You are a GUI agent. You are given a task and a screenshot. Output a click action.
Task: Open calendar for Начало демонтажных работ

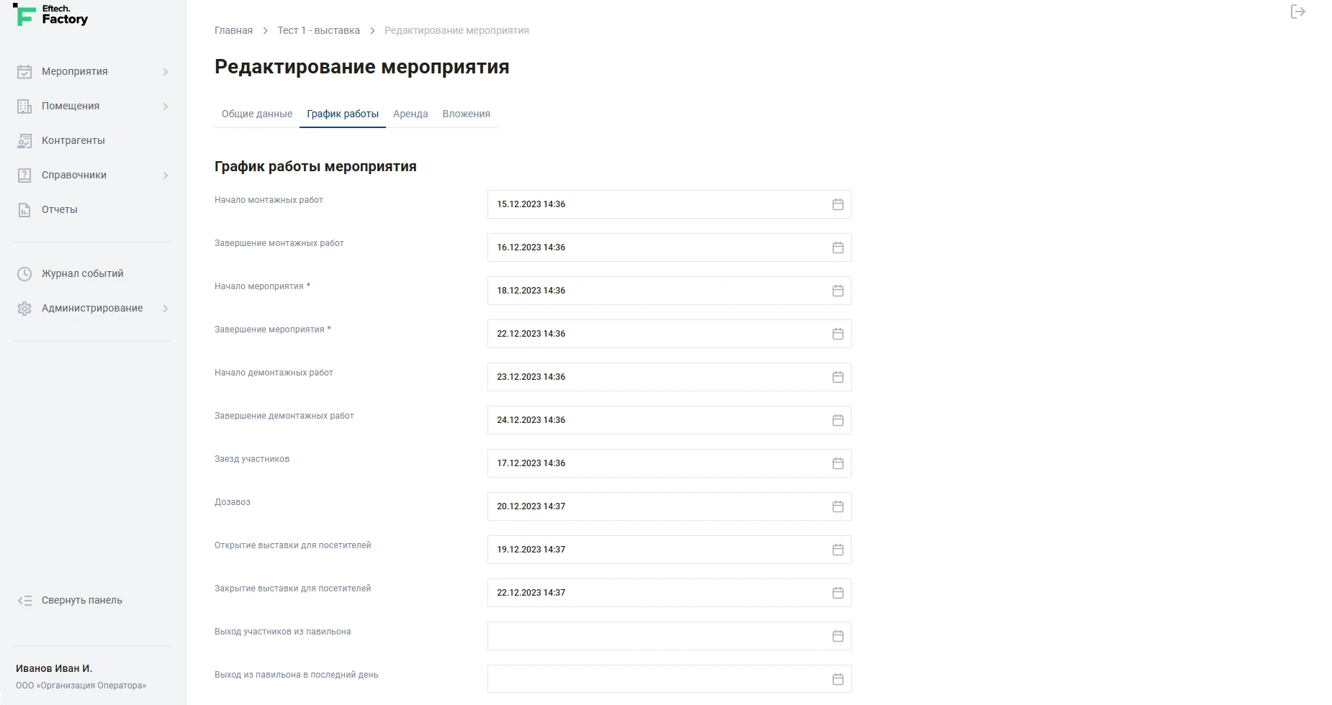tap(837, 377)
